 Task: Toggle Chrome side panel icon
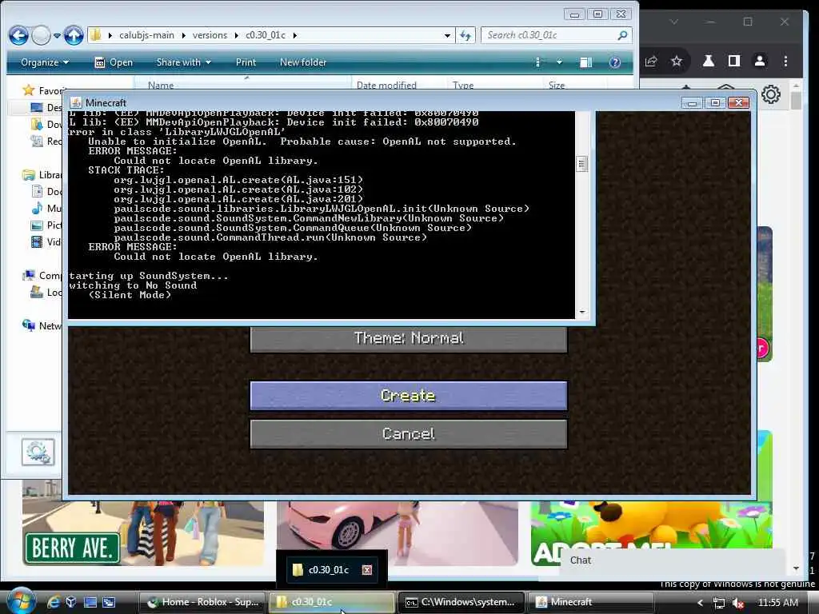click(x=734, y=61)
